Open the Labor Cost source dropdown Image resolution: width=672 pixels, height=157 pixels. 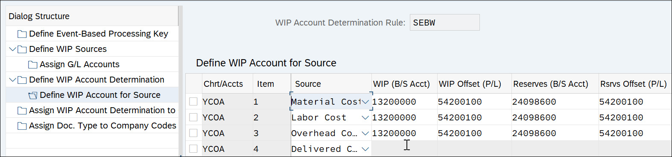(x=365, y=117)
